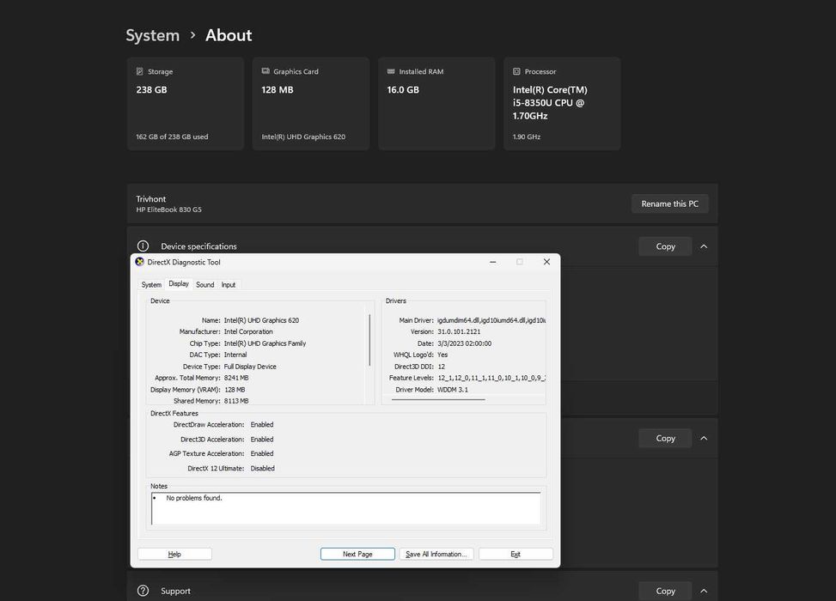Select the driver version '31.0.101.2121'

[459, 332]
